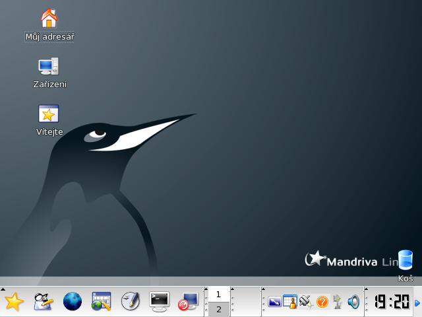The width and height of the screenshot is (422, 317).
Task: Launch the clock-and-pen office application icon
Action: (131, 301)
